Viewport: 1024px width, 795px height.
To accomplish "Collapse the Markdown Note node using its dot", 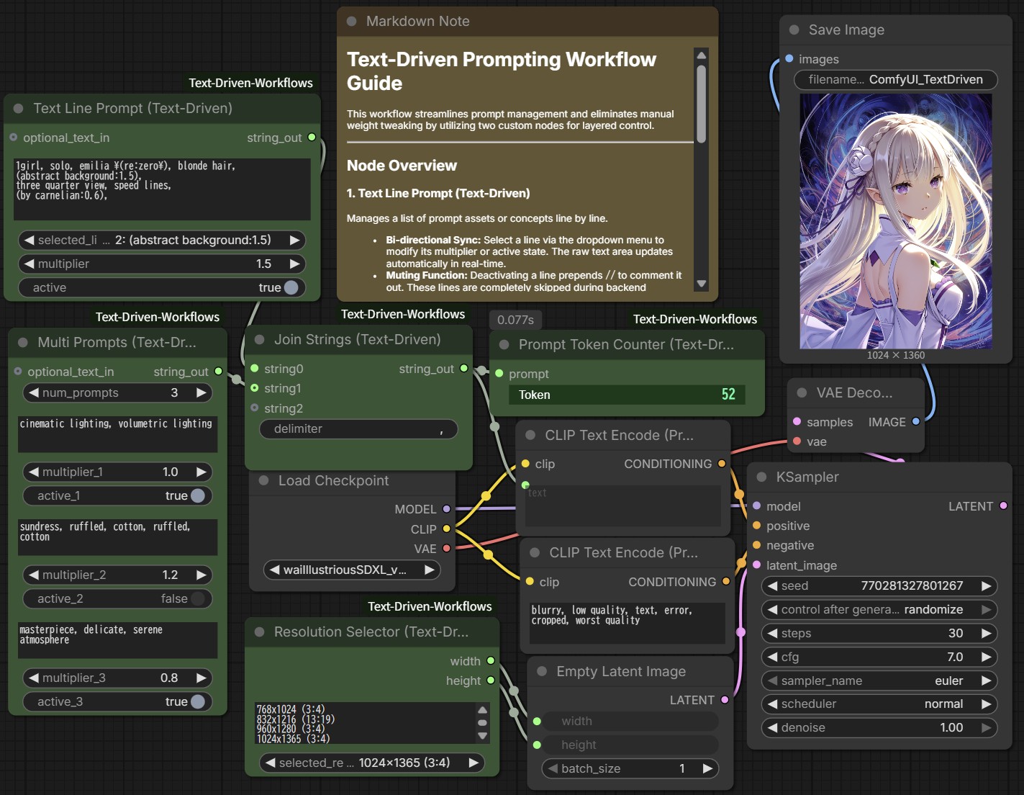I will [352, 22].
